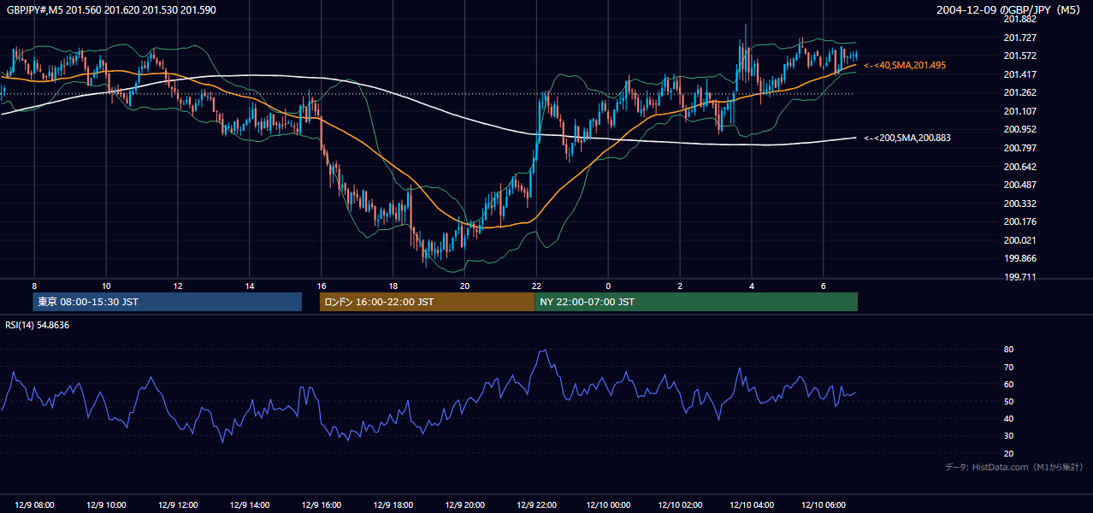This screenshot has width=1093, height=513.
Task: Click the hour tick '0' under price chart
Action: (608, 286)
